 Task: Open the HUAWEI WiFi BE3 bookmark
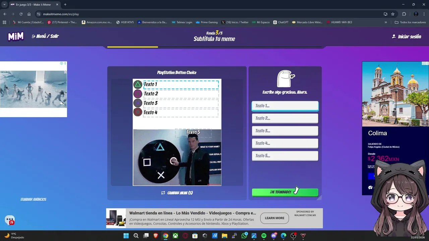point(339,22)
